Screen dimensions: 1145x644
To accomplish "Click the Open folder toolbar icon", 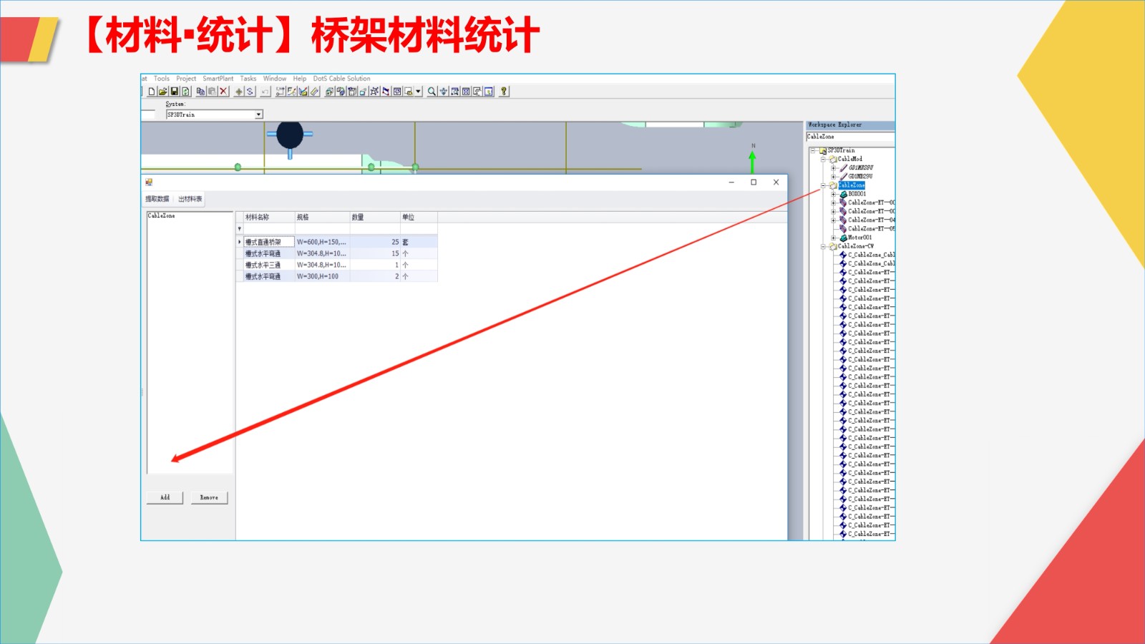I will coord(162,92).
